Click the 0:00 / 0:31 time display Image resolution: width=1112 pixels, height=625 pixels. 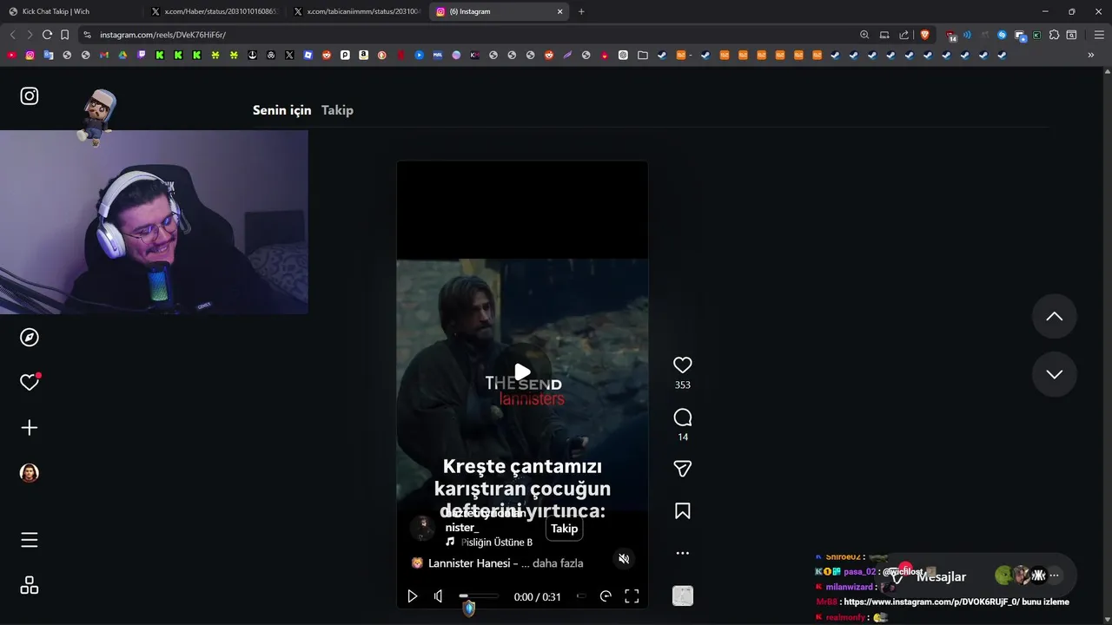pos(537,597)
